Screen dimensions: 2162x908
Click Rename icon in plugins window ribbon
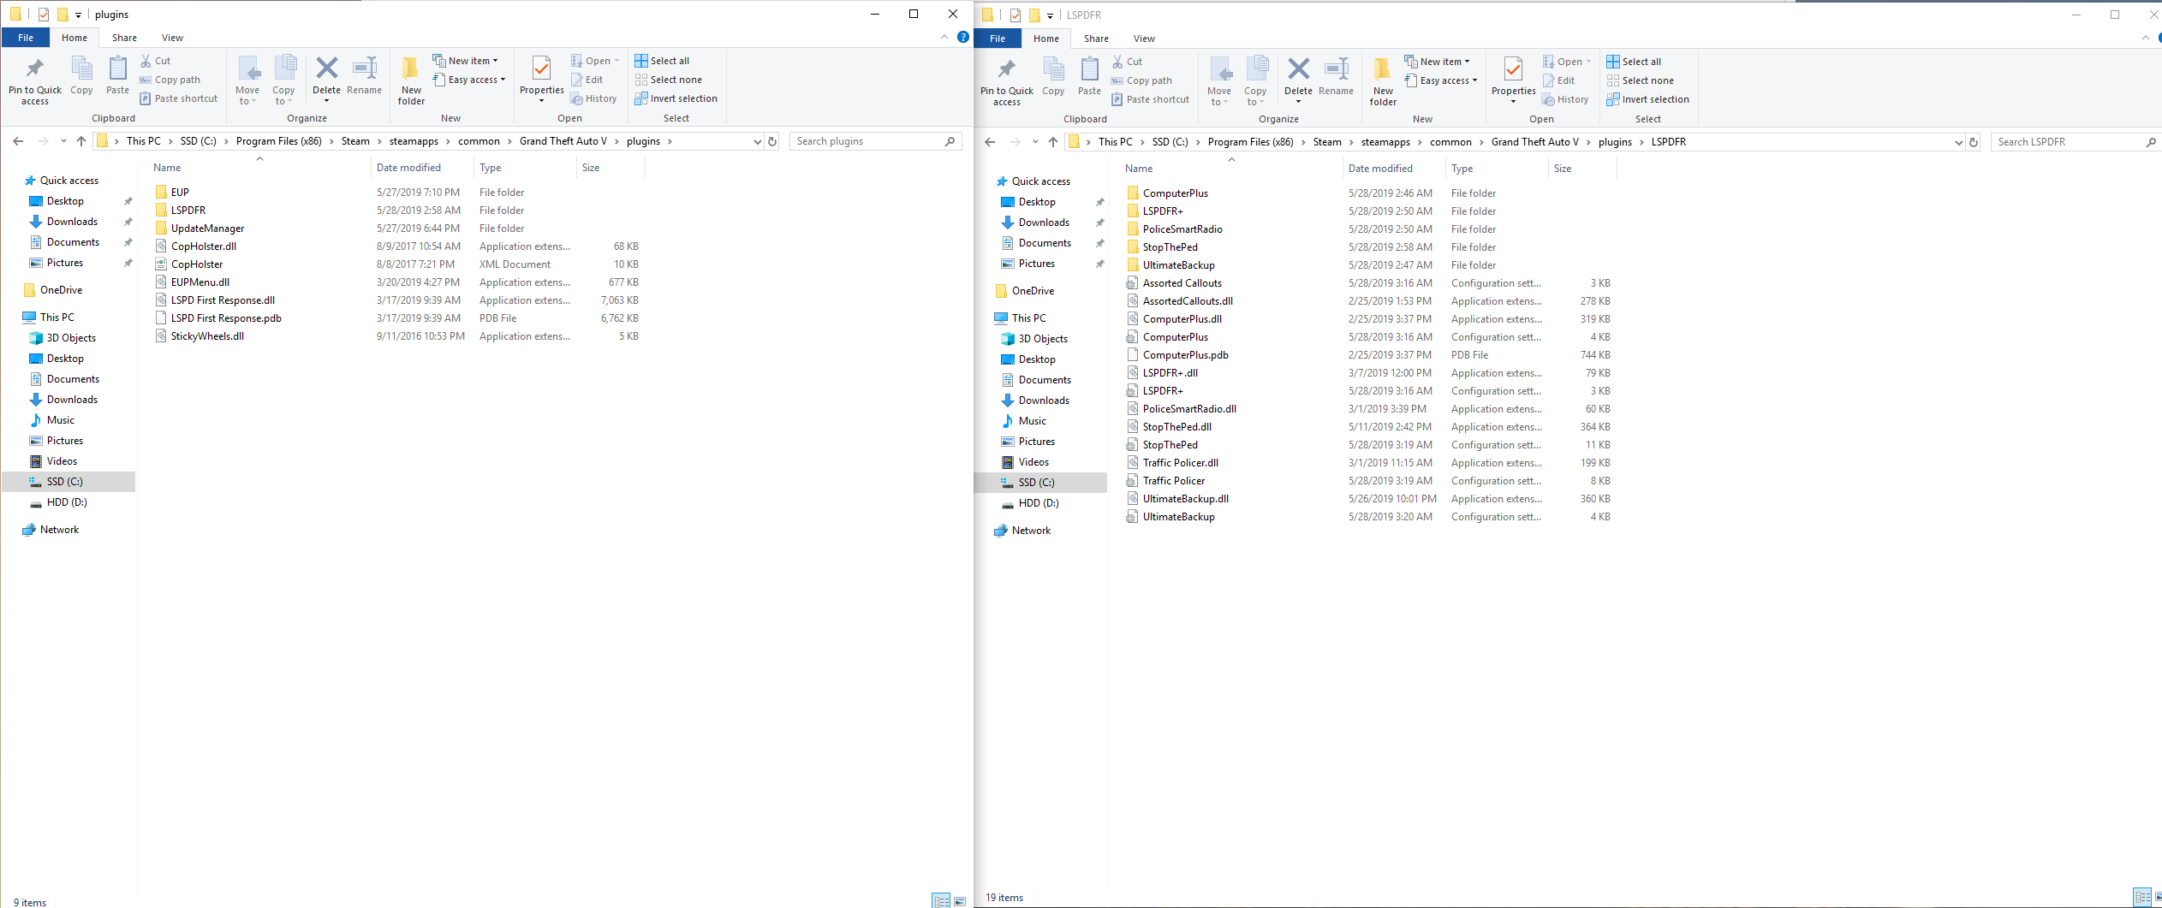[x=365, y=75]
